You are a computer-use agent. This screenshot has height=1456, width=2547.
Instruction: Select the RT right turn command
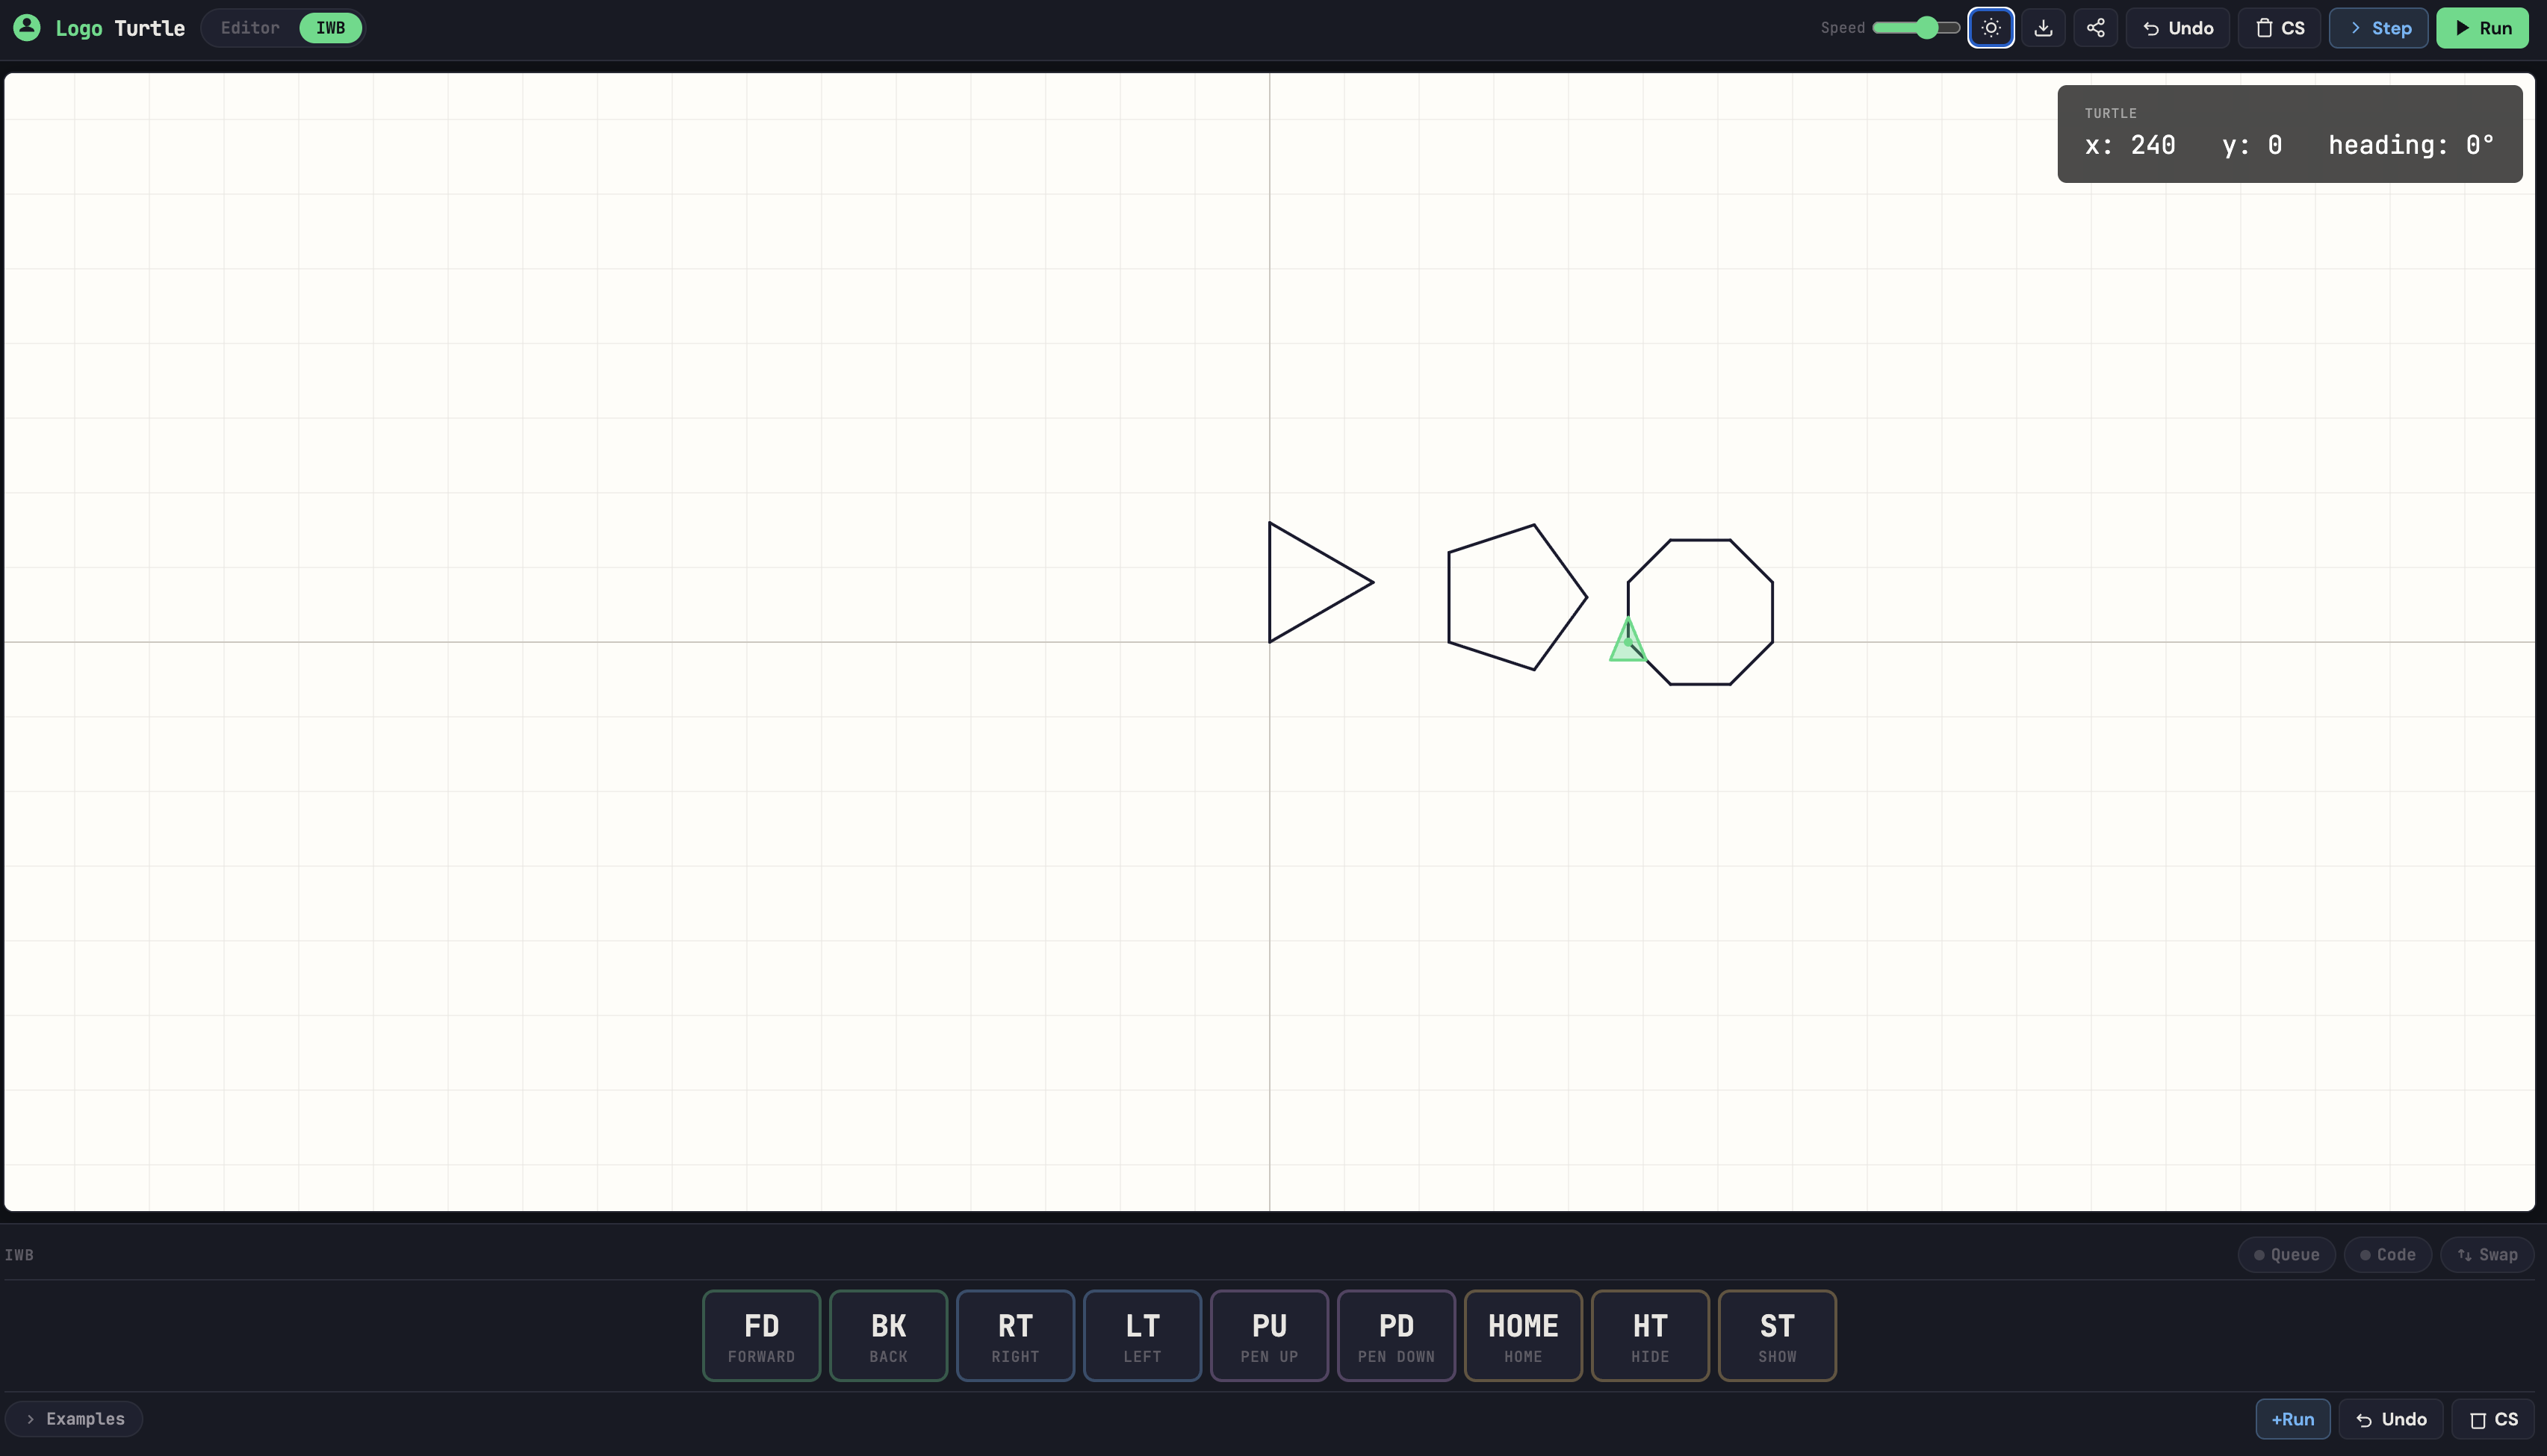tap(1014, 1335)
